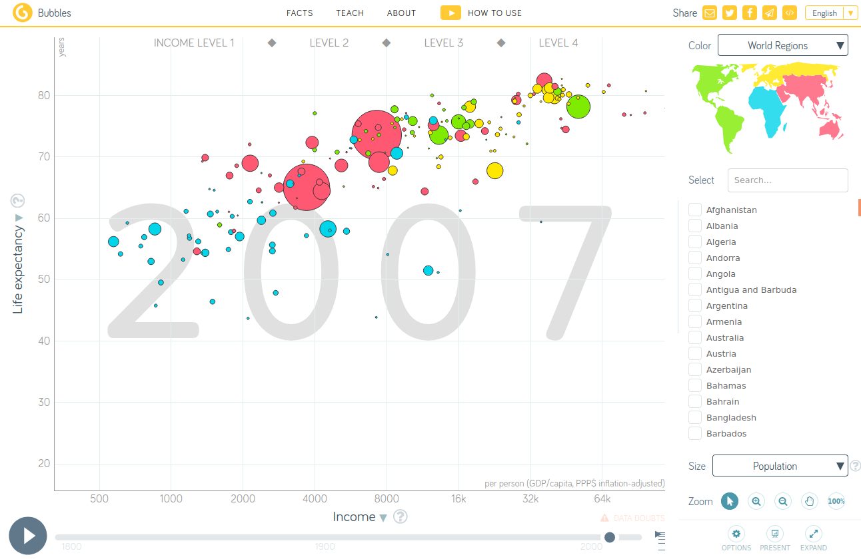Image resolution: width=861 pixels, height=559 pixels.
Task: Open the FACTS menu
Action: (x=299, y=13)
